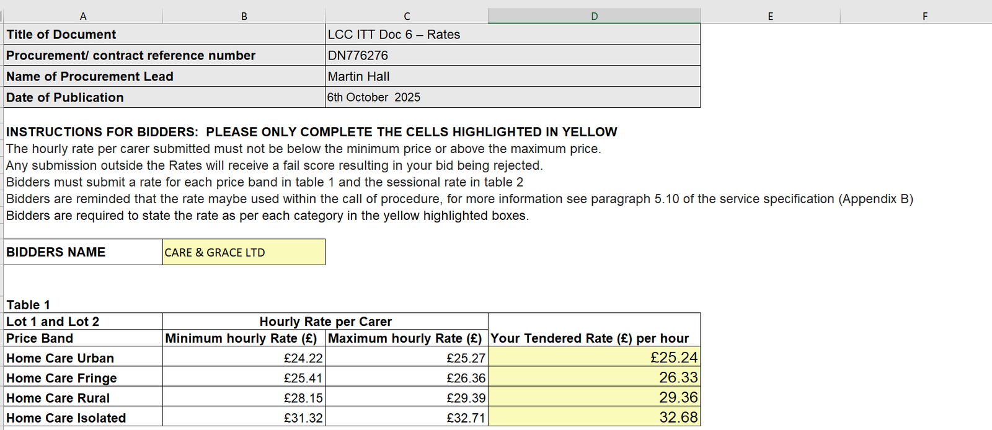Click the Home Care Isolated tendered rate 32.68
This screenshot has width=992, height=430.
(x=594, y=417)
